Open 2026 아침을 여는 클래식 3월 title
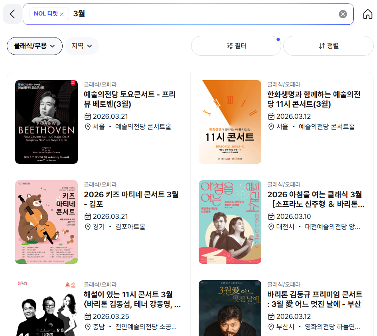 coord(316,199)
